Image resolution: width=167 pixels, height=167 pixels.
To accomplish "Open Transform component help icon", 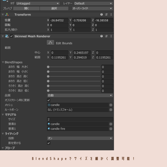I will tap(102, 15).
